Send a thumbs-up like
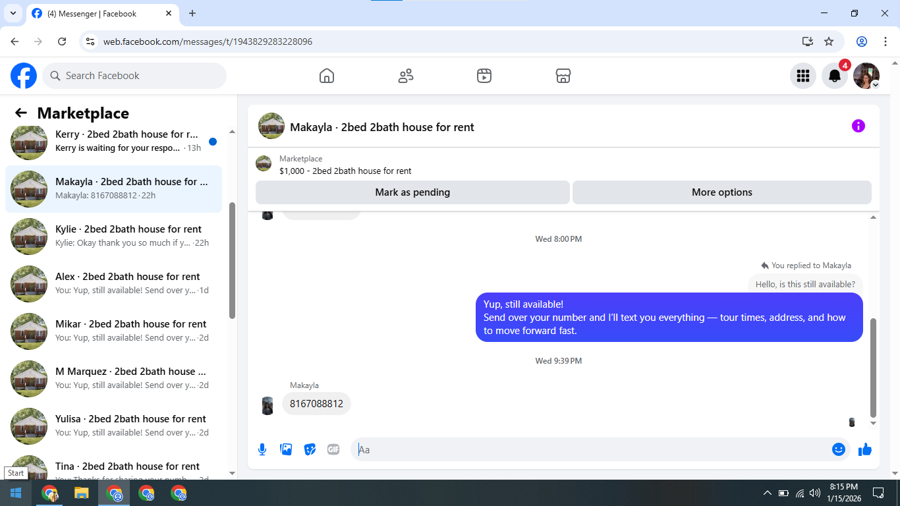The width and height of the screenshot is (900, 506). [865, 449]
